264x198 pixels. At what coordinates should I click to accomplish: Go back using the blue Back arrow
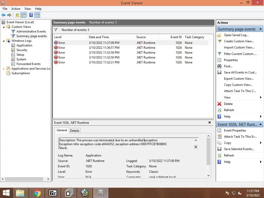click(3, 15)
